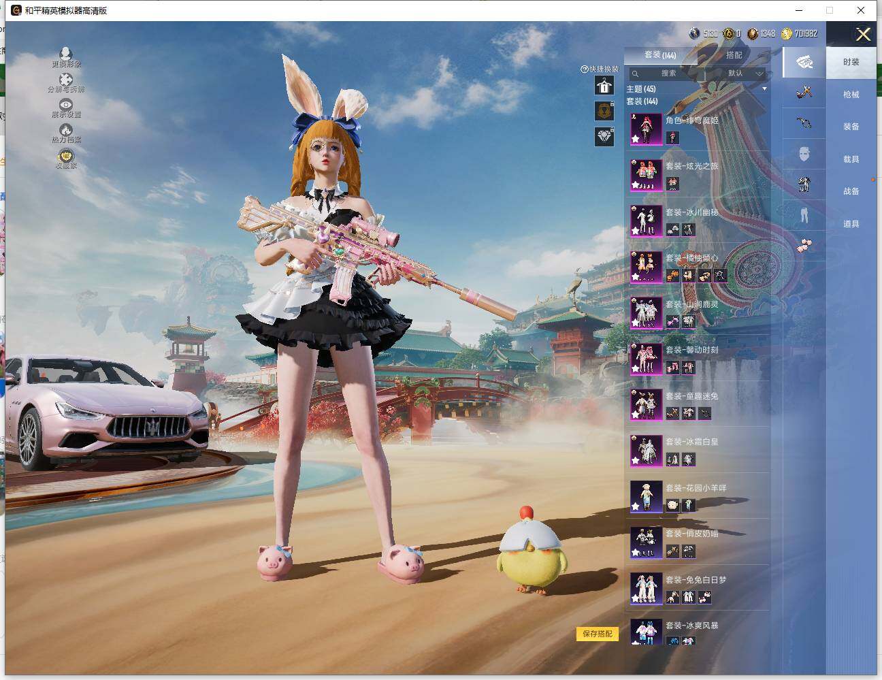Screen dimensions: 882x680
Task: Click the 搜索 search field
Action: [667, 74]
